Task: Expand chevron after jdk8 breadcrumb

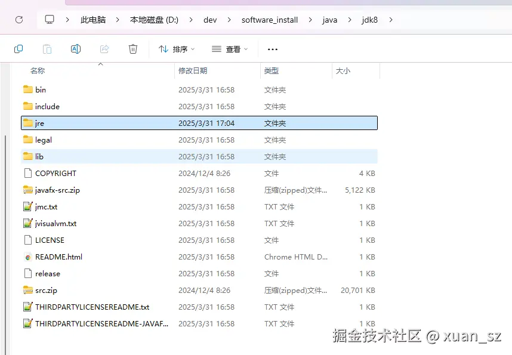Action: click(x=391, y=20)
